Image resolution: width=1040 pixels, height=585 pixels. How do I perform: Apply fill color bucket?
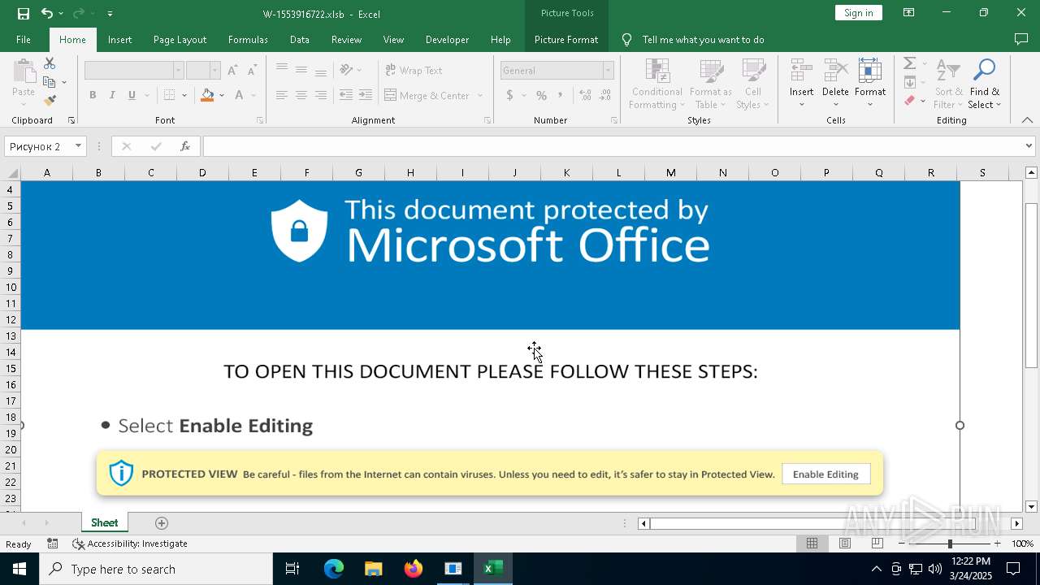click(x=207, y=95)
